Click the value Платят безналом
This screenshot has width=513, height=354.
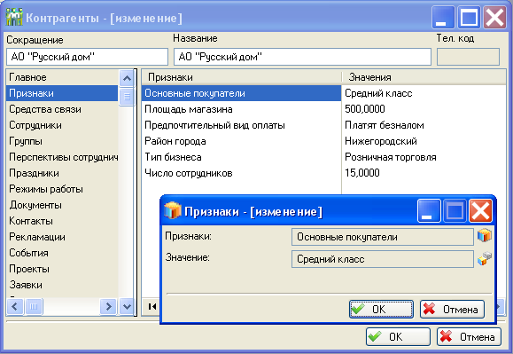click(x=385, y=125)
